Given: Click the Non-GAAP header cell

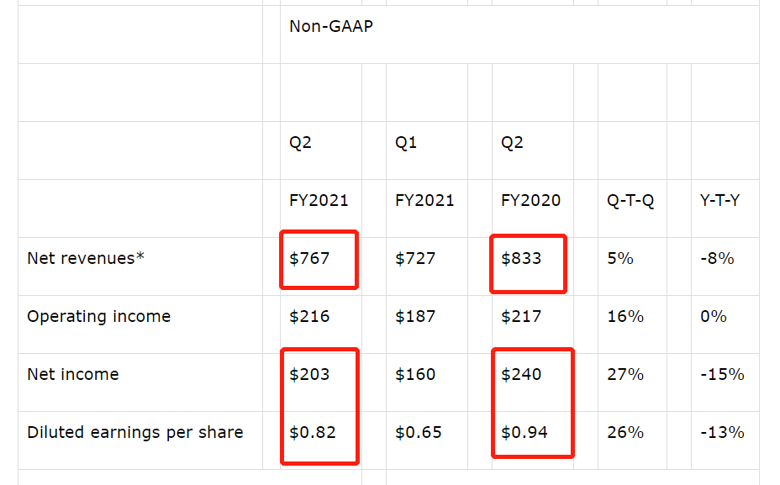Looking at the screenshot, I should pyautogui.click(x=331, y=26).
